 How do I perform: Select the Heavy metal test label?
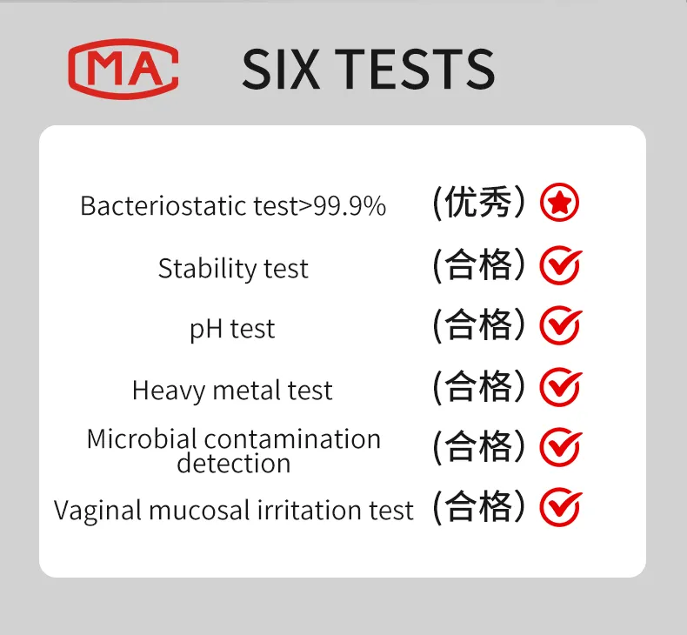pyautogui.click(x=232, y=391)
